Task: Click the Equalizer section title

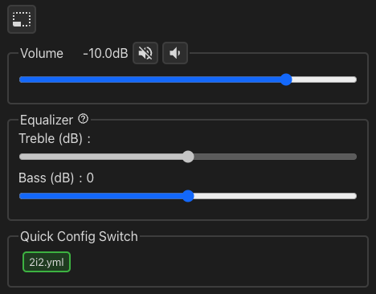Action: [x=47, y=120]
